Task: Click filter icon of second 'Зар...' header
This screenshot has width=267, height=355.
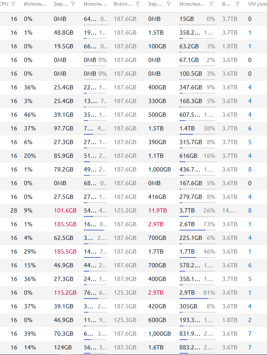Action: tap(169, 4)
